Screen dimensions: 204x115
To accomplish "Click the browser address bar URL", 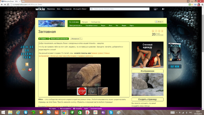I will [27, 4].
